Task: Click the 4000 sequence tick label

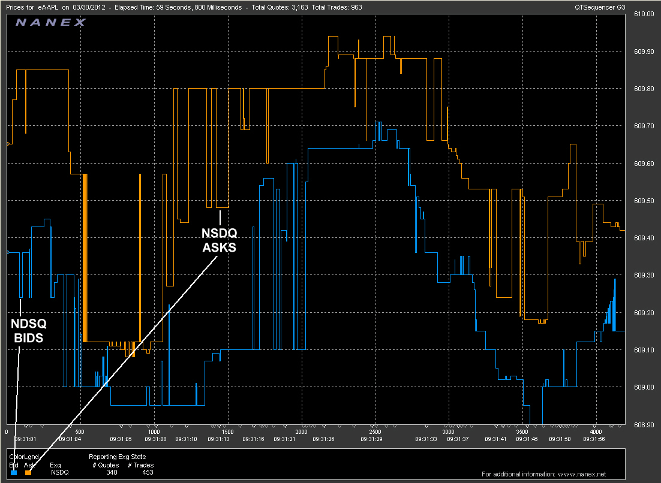Action: (x=596, y=431)
